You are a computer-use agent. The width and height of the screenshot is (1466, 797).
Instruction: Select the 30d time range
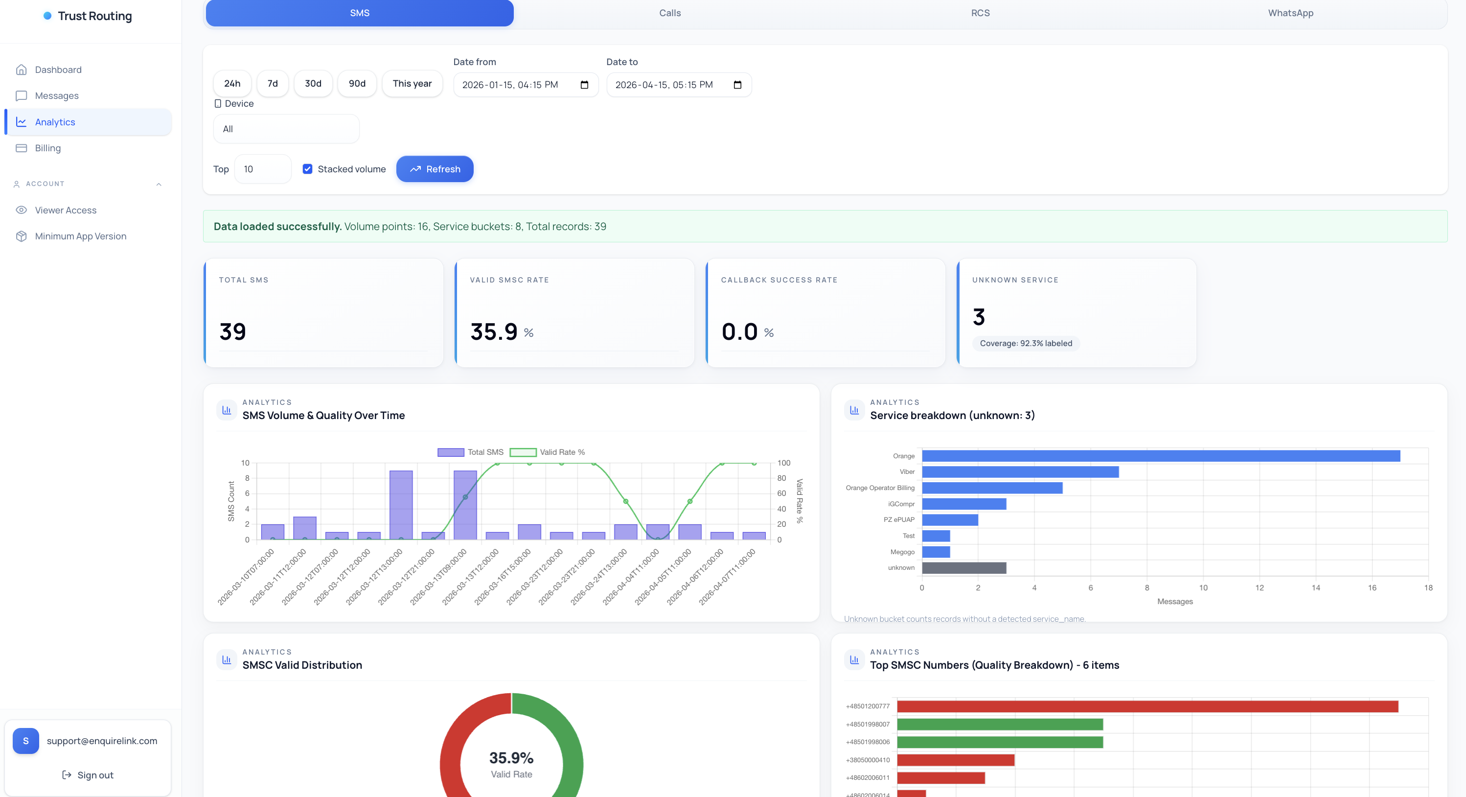(313, 84)
